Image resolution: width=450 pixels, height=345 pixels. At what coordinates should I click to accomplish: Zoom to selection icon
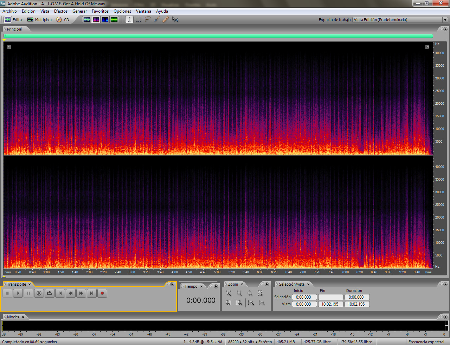[x=260, y=293]
